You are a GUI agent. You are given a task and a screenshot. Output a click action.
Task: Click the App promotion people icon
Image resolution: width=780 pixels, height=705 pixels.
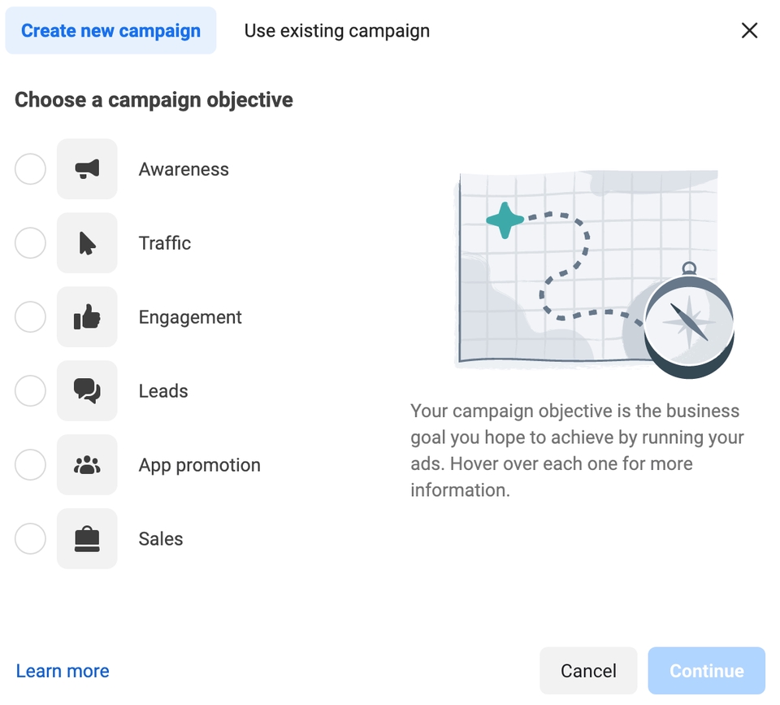(x=87, y=464)
